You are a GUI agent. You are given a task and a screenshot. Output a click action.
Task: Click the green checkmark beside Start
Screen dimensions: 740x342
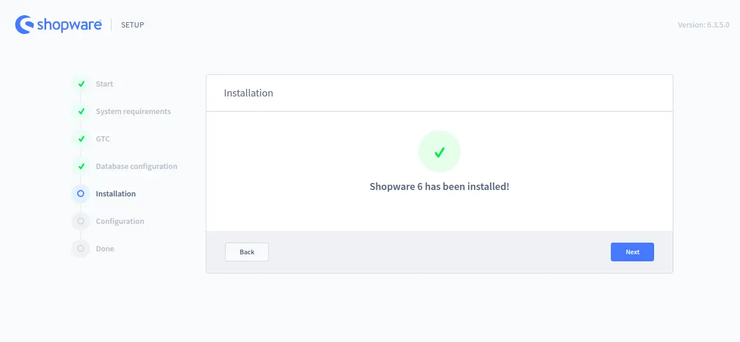[x=81, y=84]
